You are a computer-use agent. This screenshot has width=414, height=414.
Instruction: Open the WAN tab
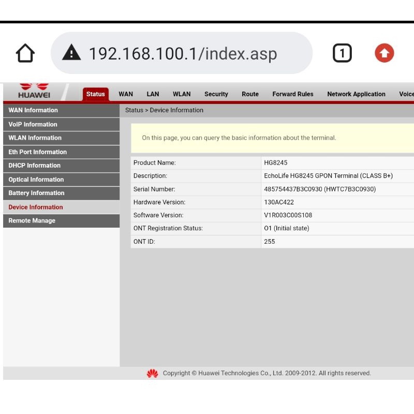[126, 94]
